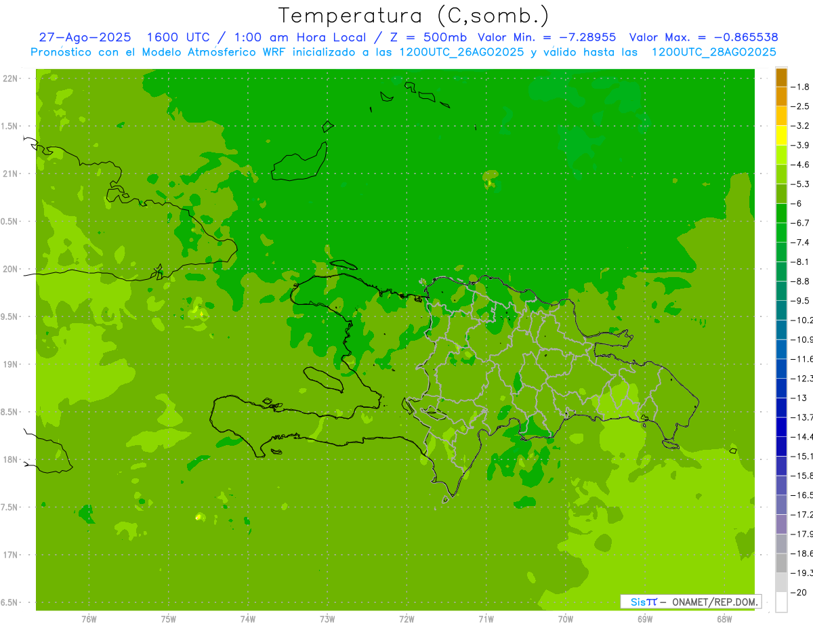The width and height of the screenshot is (813, 628).
Task: Pick the bright yellow swatch between -3.2 and -3.9
Action: pyautogui.click(x=781, y=135)
